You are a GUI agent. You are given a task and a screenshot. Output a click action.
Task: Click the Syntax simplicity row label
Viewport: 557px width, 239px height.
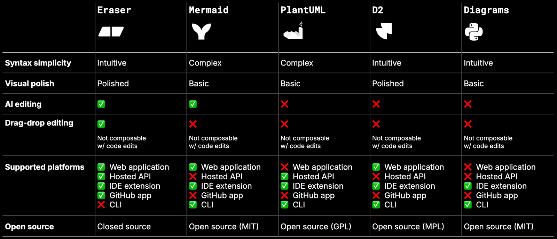(x=38, y=63)
